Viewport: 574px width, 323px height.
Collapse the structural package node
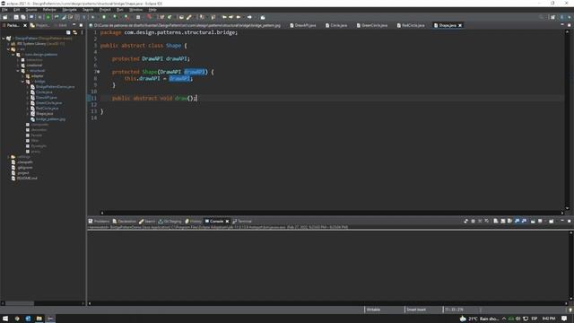(18, 71)
